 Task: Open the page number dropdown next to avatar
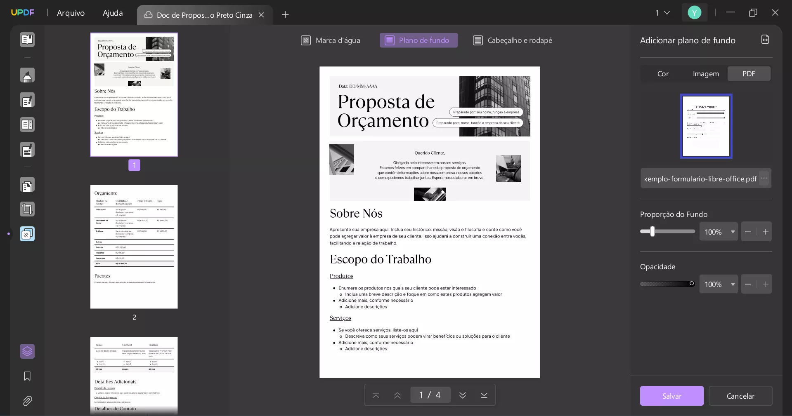coord(662,13)
